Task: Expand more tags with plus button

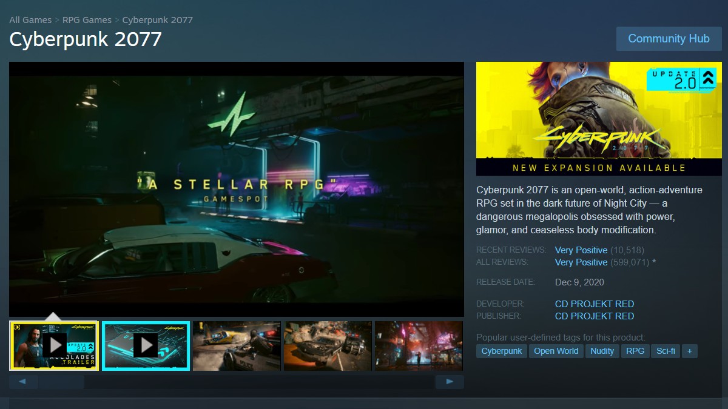Action: 689,351
